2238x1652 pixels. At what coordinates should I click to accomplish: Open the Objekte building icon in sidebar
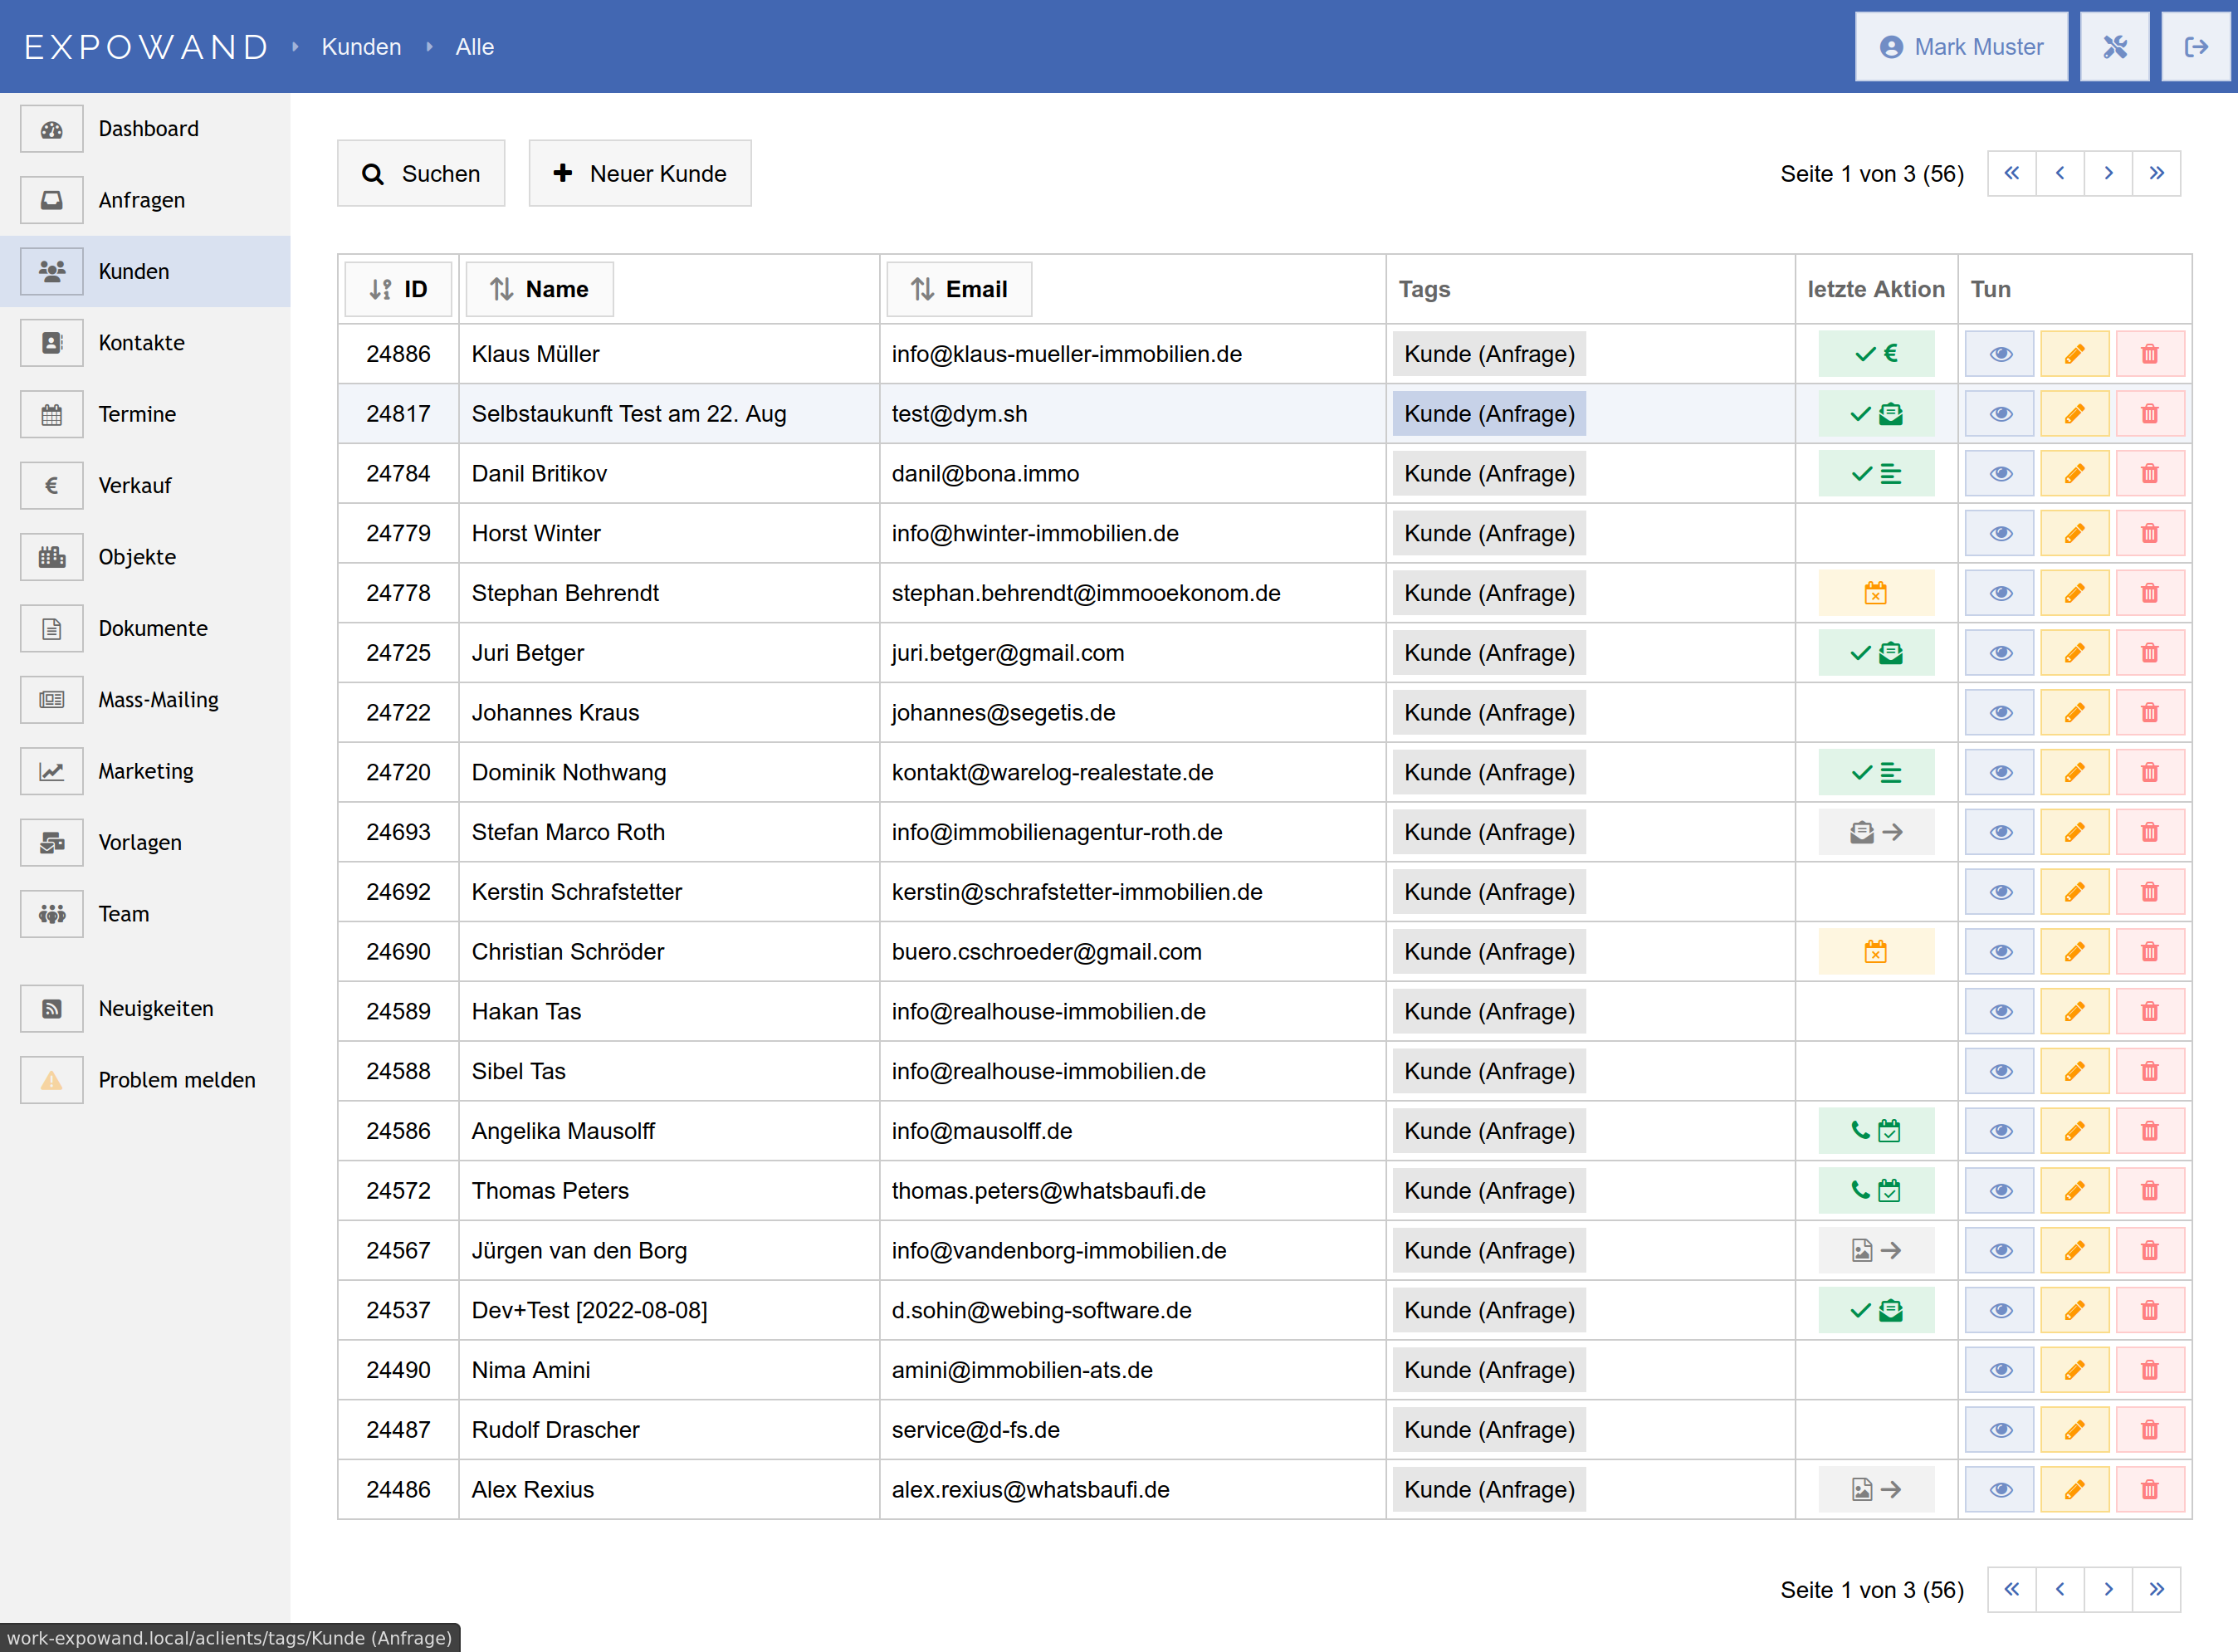coord(52,557)
